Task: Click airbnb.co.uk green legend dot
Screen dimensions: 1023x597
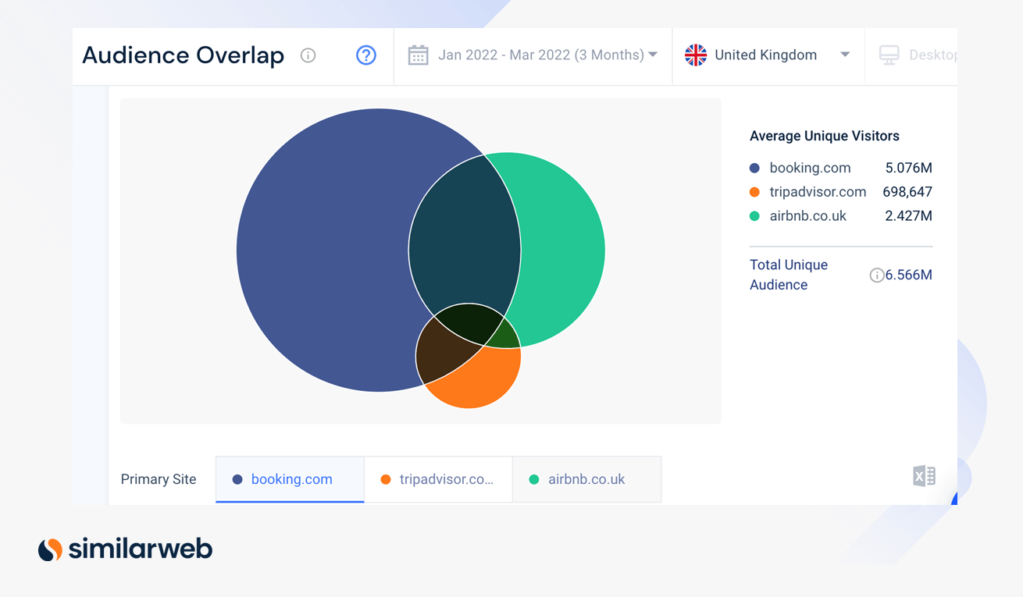Action: point(754,216)
